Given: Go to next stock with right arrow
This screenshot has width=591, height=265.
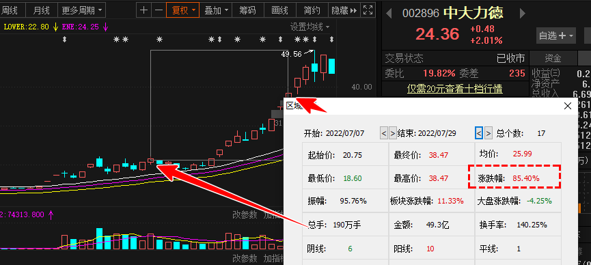Looking at the screenshot, I should (523, 14).
